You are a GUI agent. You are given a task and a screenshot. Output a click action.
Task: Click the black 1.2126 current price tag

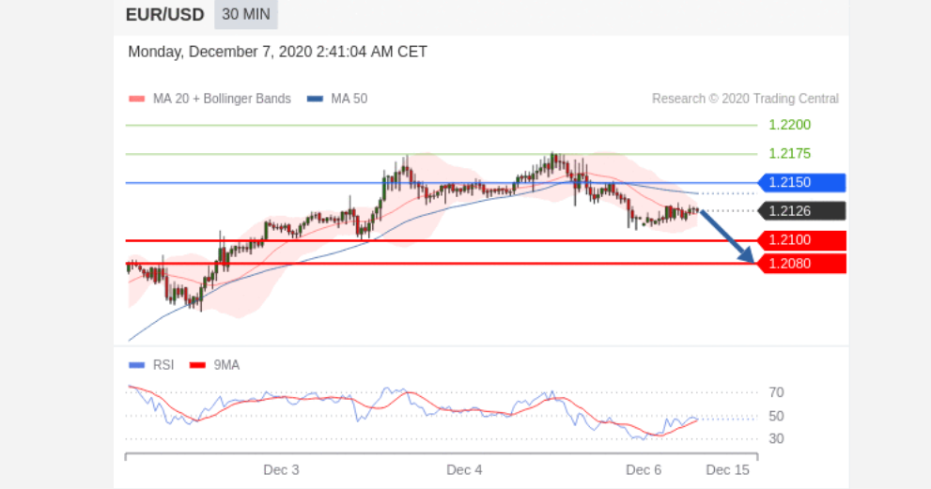coord(802,210)
